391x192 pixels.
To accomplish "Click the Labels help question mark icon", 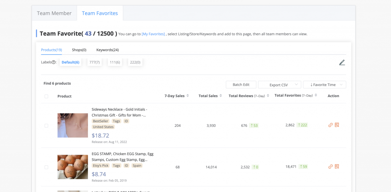I will coord(54,62).
